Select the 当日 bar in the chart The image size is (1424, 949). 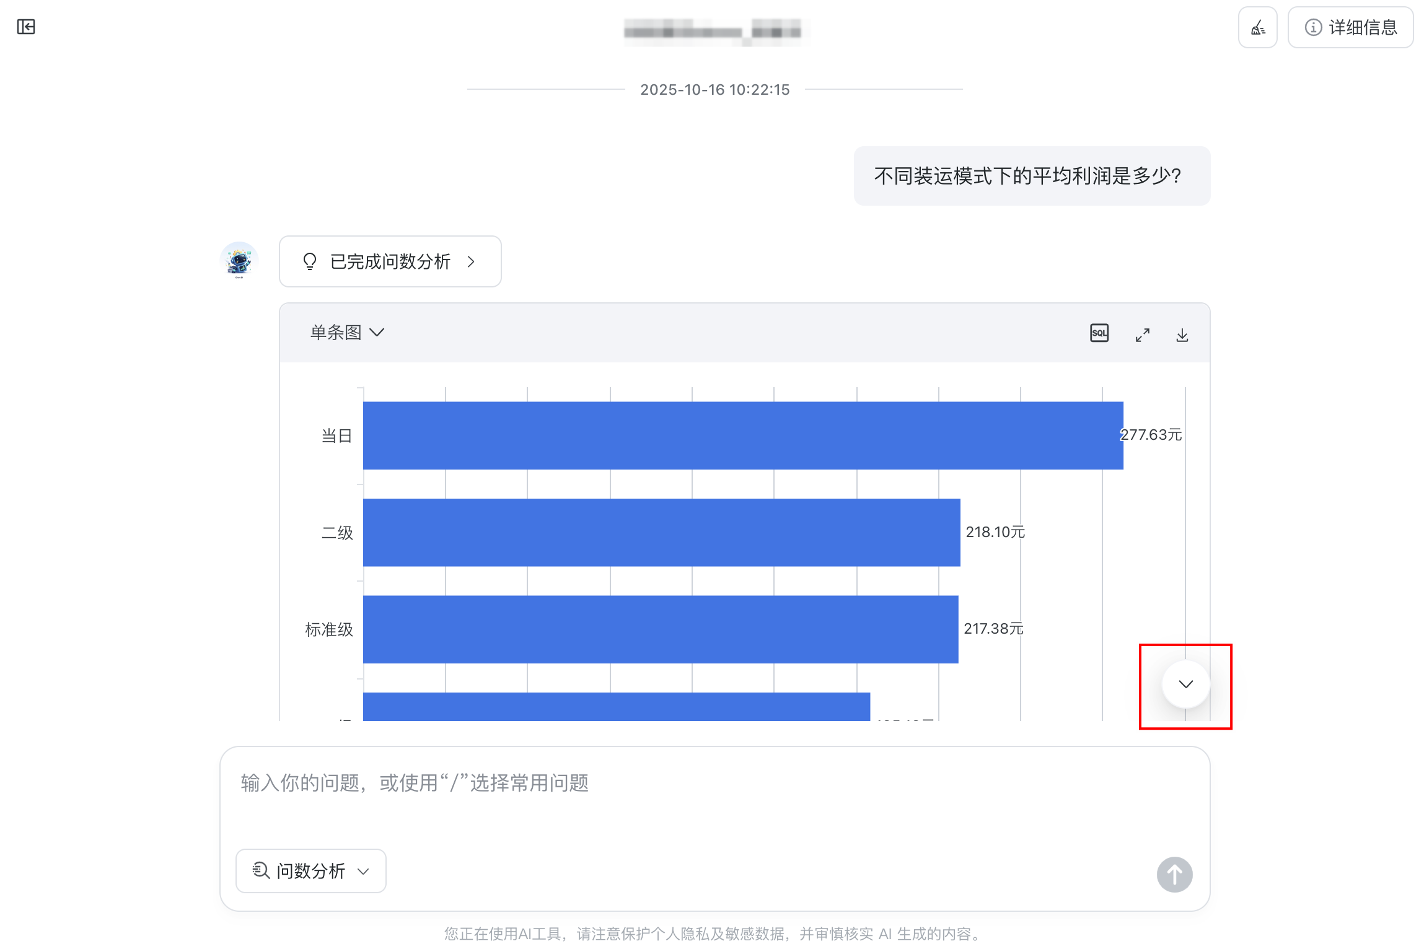[737, 435]
